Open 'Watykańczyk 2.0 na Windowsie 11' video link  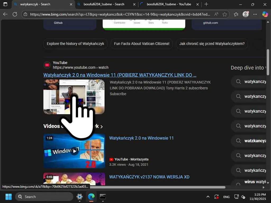[141, 138]
